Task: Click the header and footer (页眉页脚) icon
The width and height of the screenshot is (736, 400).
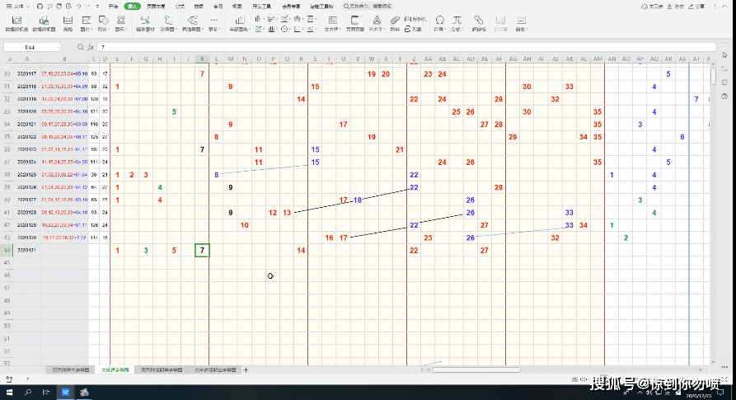Action: click(354, 21)
